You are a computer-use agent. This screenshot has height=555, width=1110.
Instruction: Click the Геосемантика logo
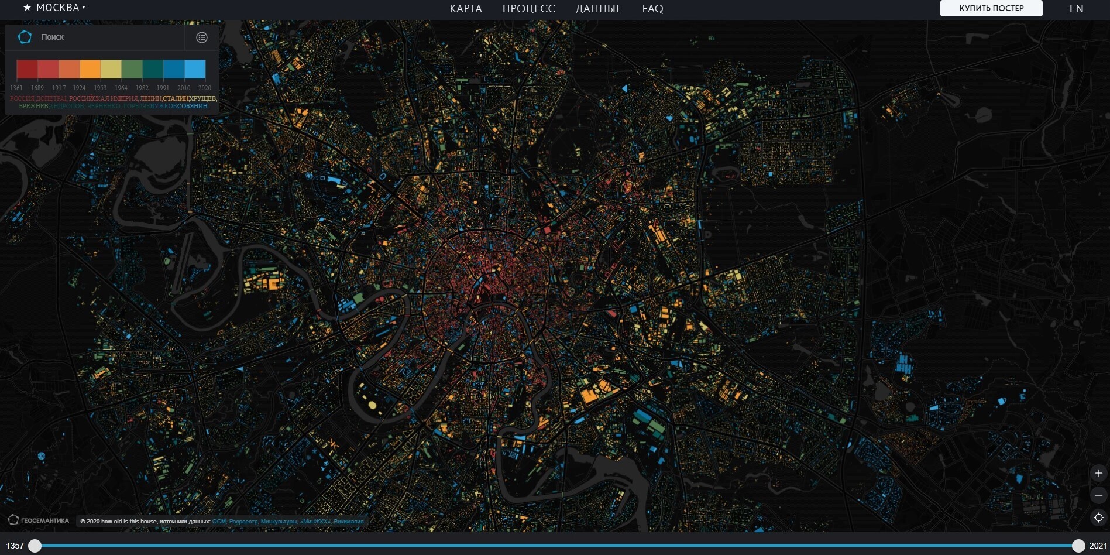coord(39,520)
